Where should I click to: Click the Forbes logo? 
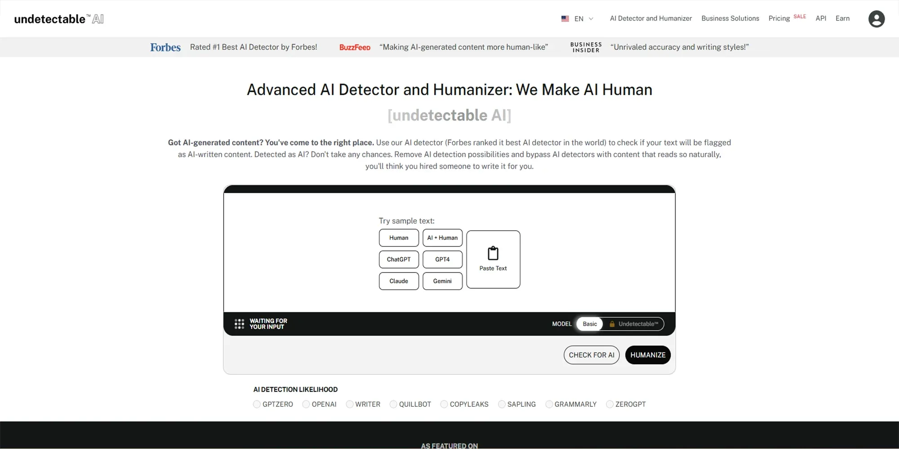pos(165,47)
